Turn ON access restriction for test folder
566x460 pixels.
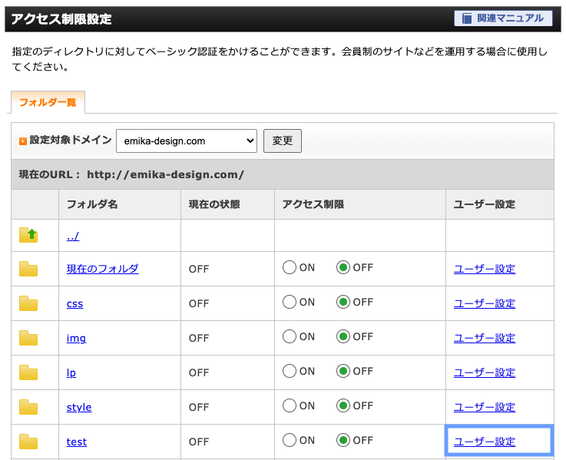coord(290,440)
